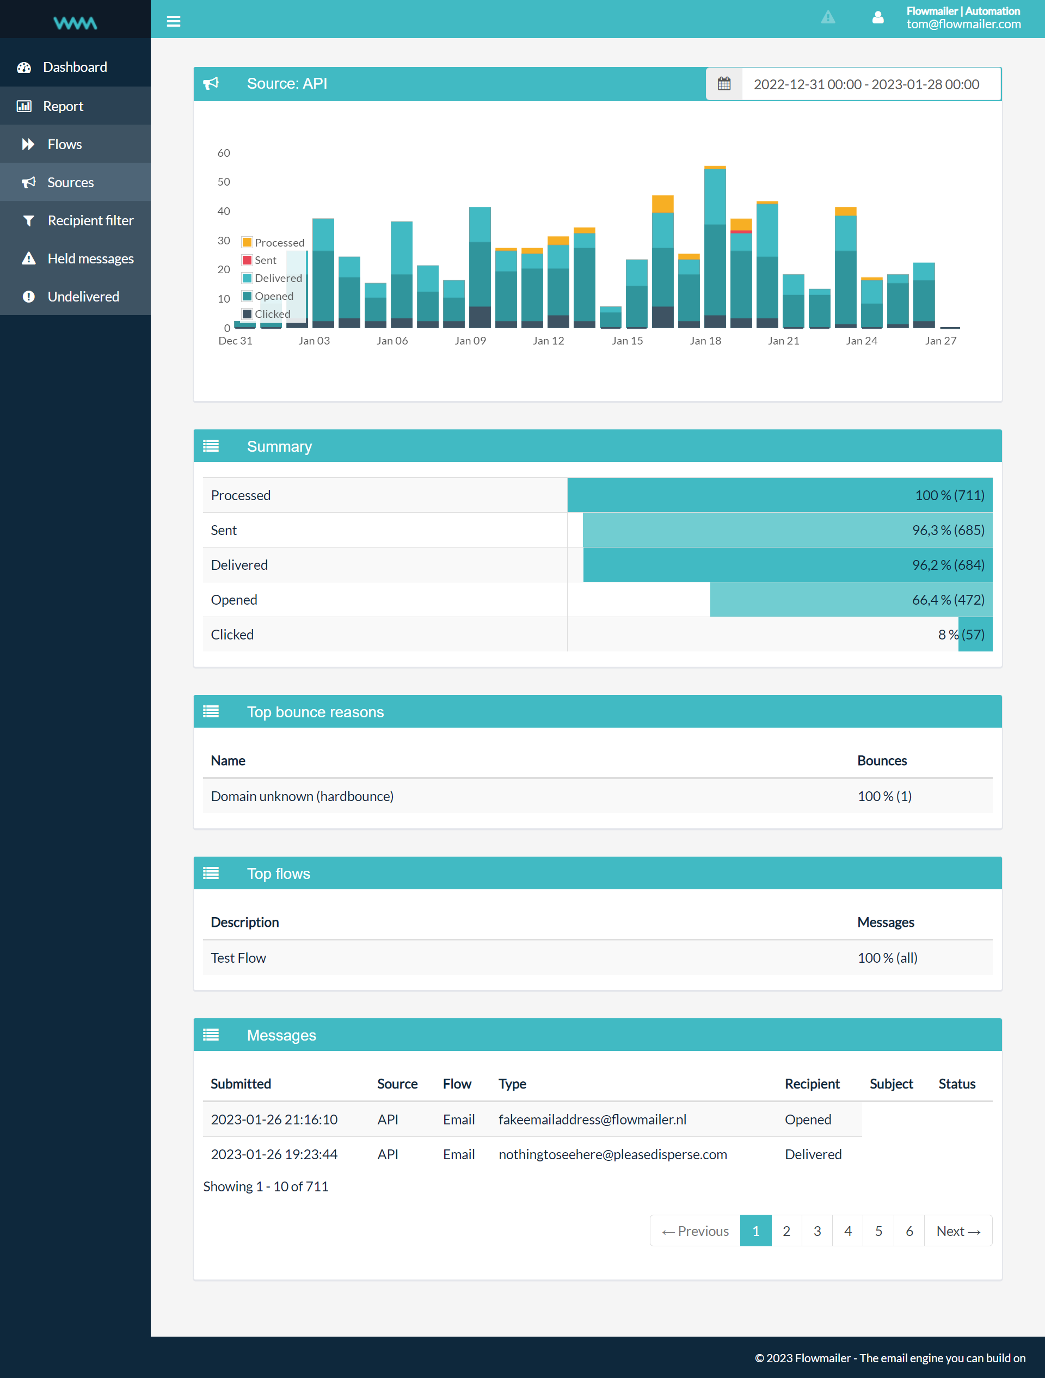Open the calendar icon for the date range
Screen dimensions: 1045x1378
pyautogui.click(x=723, y=83)
